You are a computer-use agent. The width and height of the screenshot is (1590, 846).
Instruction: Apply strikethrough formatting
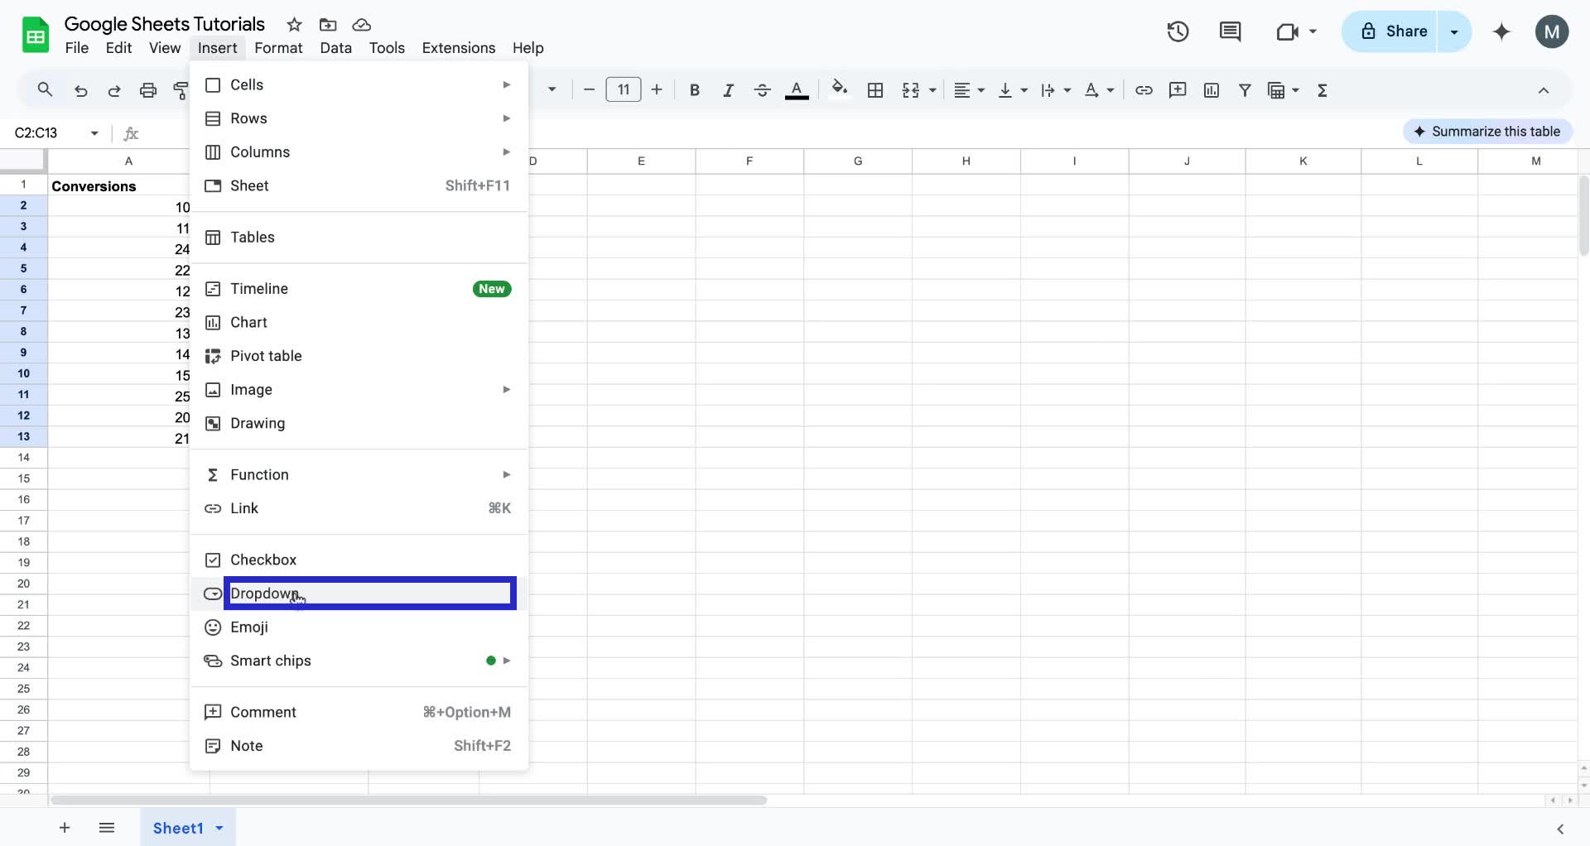[x=762, y=90]
